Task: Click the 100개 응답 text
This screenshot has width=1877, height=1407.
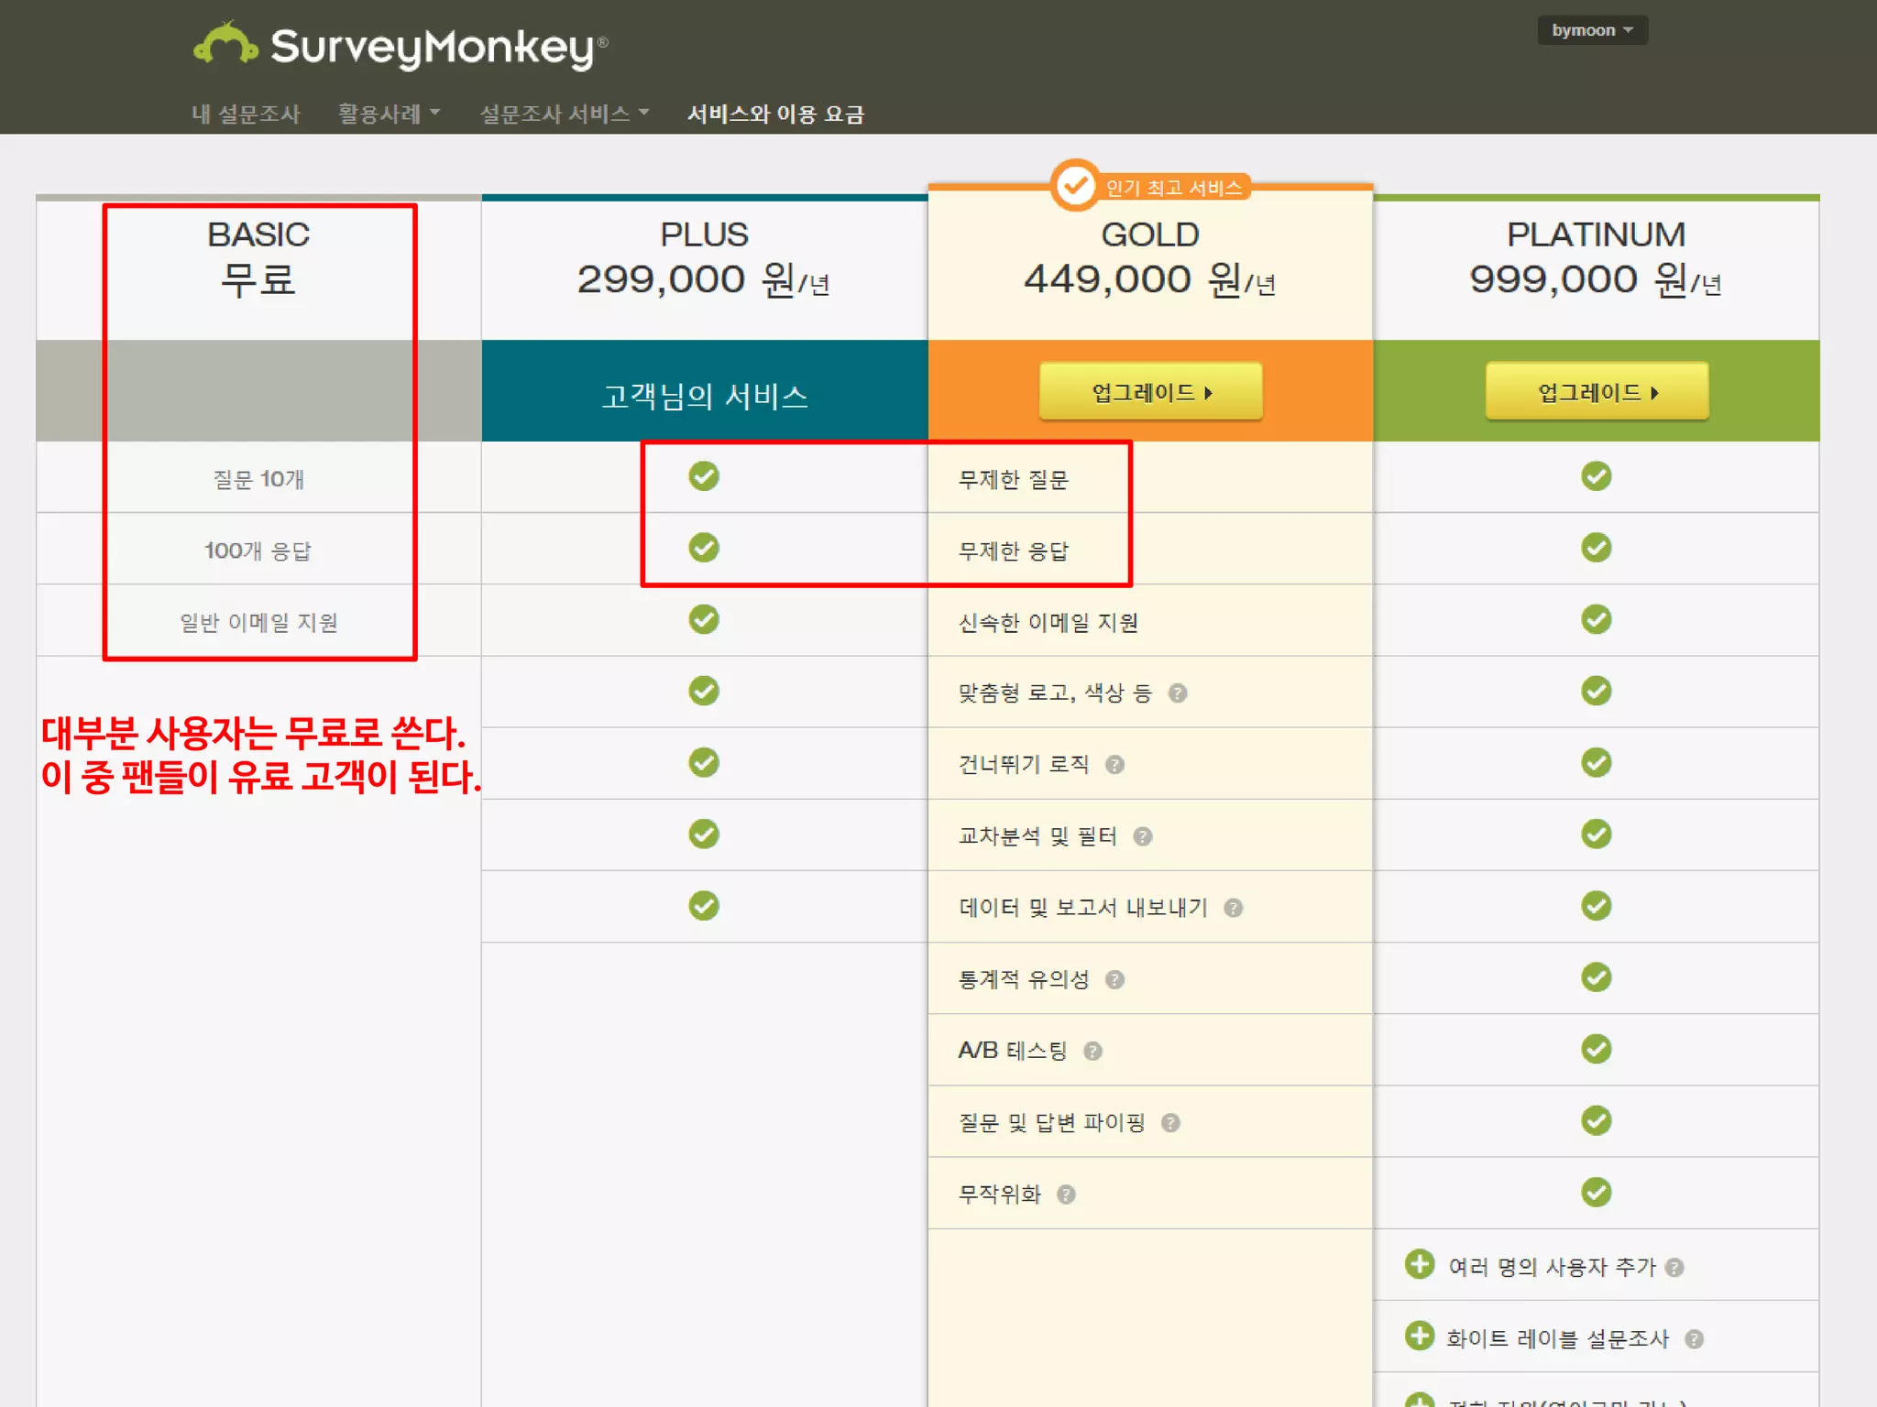Action: tap(258, 551)
